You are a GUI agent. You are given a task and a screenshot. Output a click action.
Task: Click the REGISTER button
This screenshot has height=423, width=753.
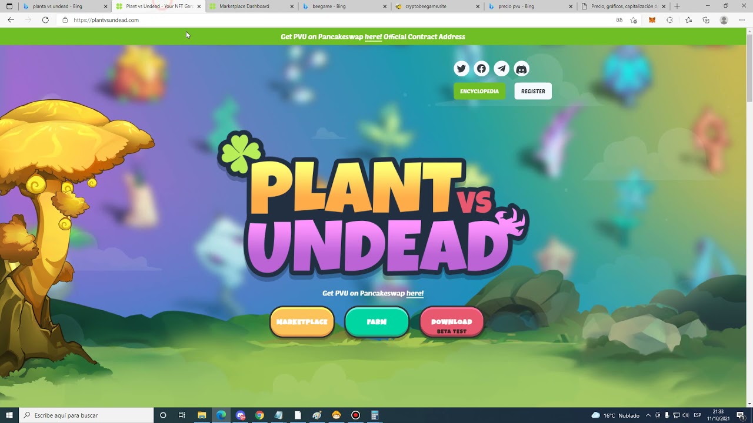click(x=533, y=91)
